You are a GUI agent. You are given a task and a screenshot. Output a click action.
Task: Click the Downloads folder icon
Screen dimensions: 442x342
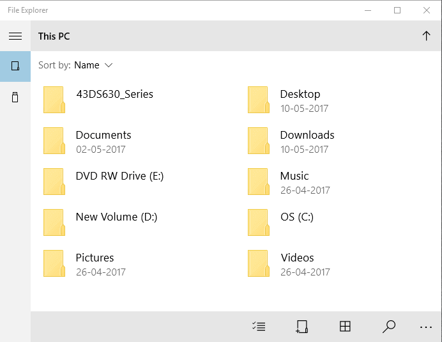coord(259,141)
